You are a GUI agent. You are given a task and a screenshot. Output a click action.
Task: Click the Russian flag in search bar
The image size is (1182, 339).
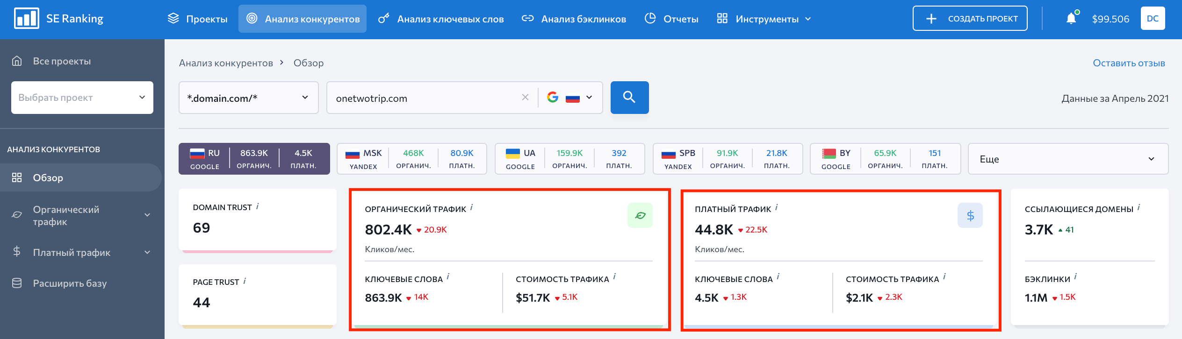(x=573, y=98)
